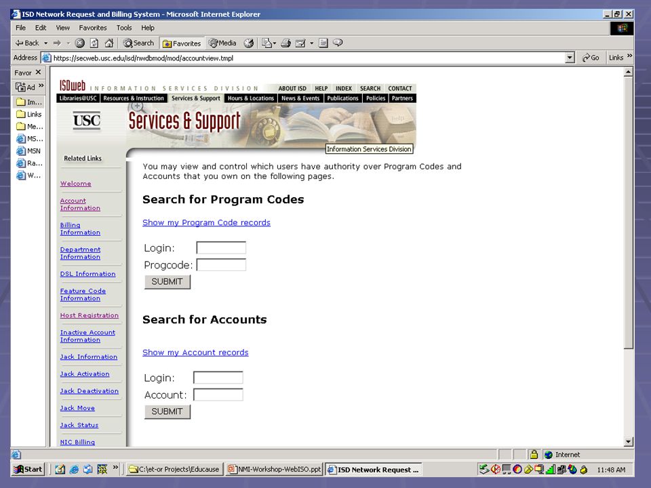Open the DSL Information link
Screen dimensions: 651x488
(87, 274)
